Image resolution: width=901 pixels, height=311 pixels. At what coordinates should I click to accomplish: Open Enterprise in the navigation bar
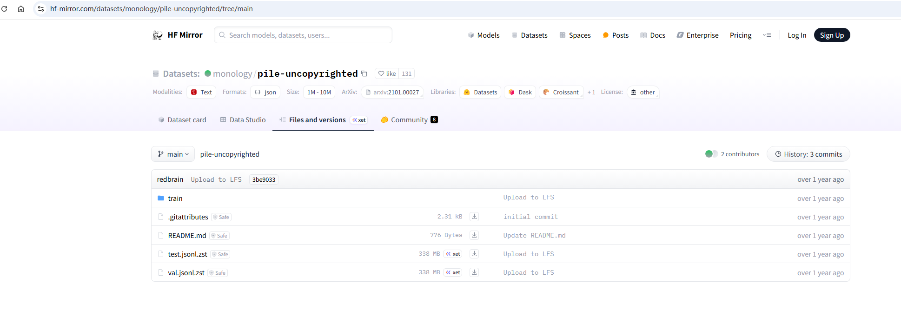tap(698, 35)
